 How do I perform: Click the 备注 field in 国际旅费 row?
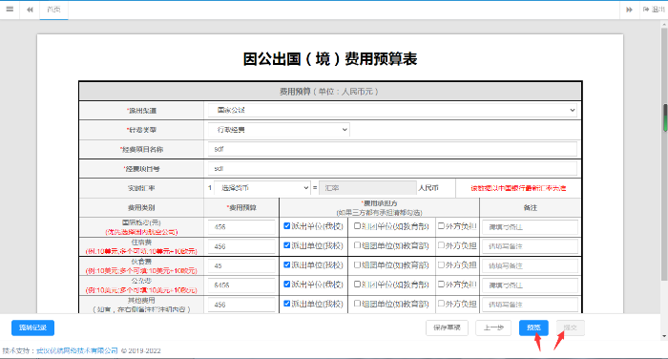[530, 227]
